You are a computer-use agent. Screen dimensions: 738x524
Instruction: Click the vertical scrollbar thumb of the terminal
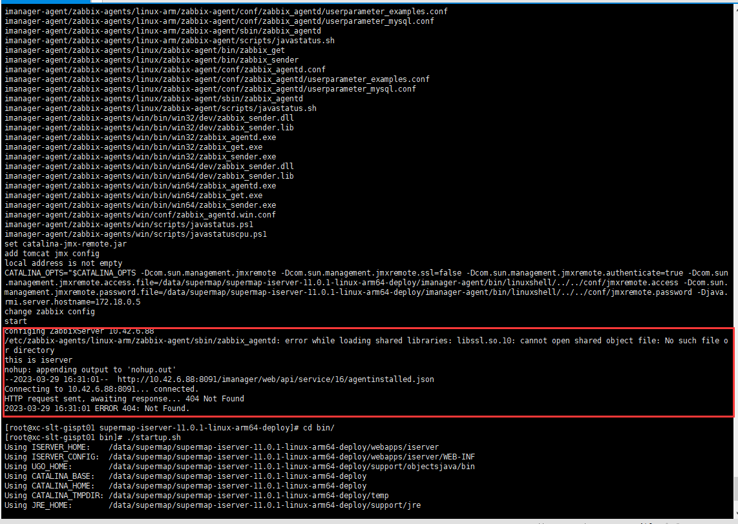(735, 489)
